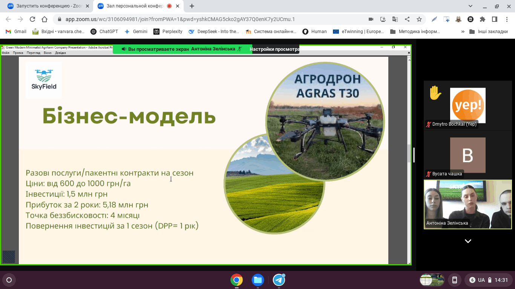Close the Запустить конференцию tab
Viewport: 515px width, 289px height.
click(87, 6)
